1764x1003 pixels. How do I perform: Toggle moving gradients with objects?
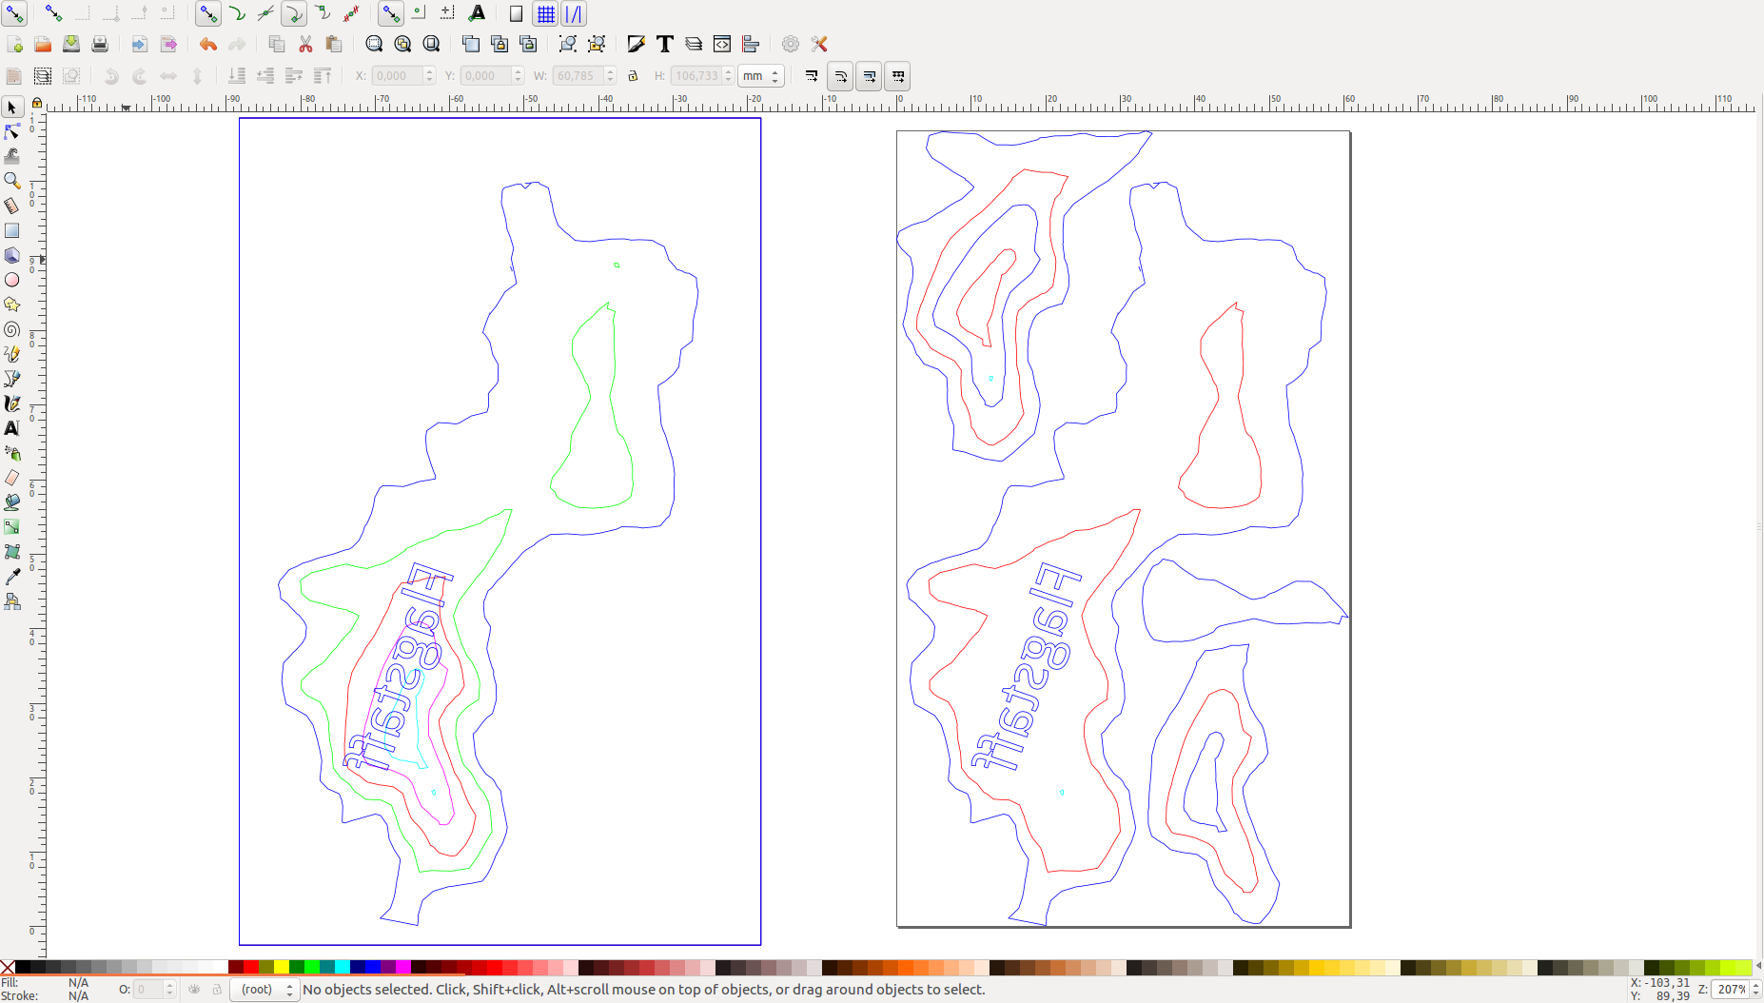click(x=869, y=76)
